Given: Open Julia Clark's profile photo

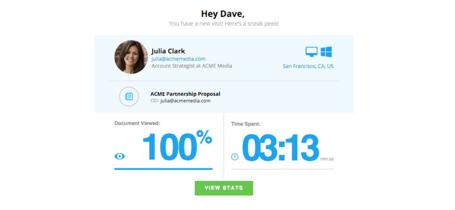Looking at the screenshot, I should pyautogui.click(x=131, y=57).
